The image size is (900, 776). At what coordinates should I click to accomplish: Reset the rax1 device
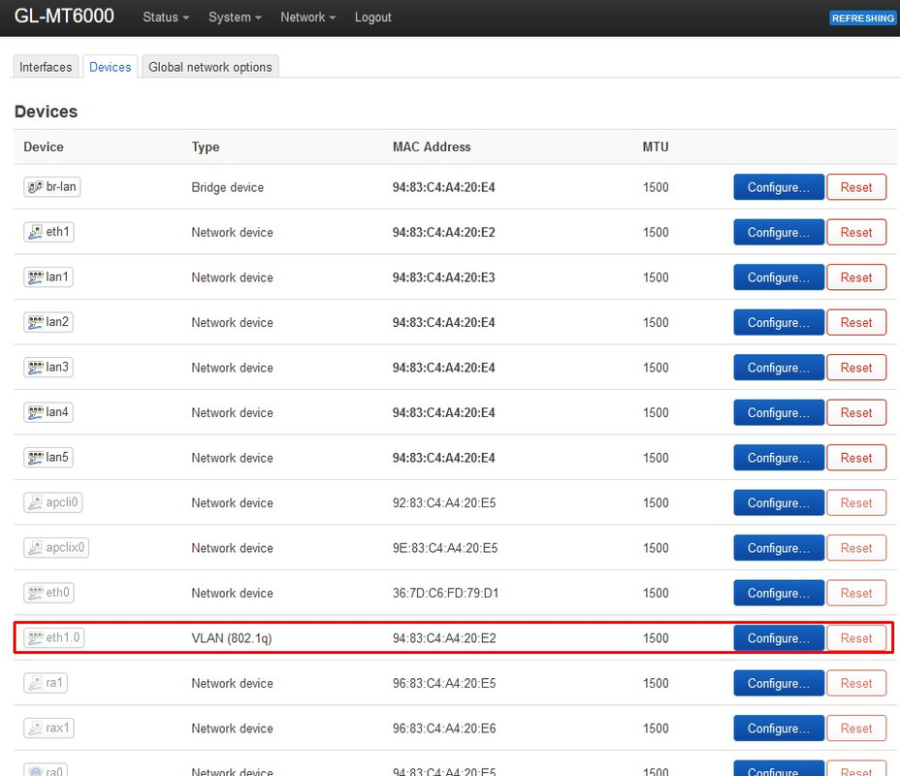pyautogui.click(x=856, y=728)
